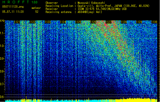This screenshot has height=102, width=160.
Task: Click the 1123 time marker
Action: [x=48, y=22]
